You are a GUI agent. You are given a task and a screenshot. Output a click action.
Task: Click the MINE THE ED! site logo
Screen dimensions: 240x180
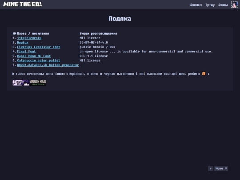[x=23, y=4]
